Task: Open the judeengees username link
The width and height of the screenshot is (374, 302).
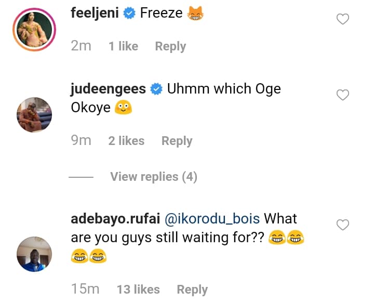Action: coord(108,89)
